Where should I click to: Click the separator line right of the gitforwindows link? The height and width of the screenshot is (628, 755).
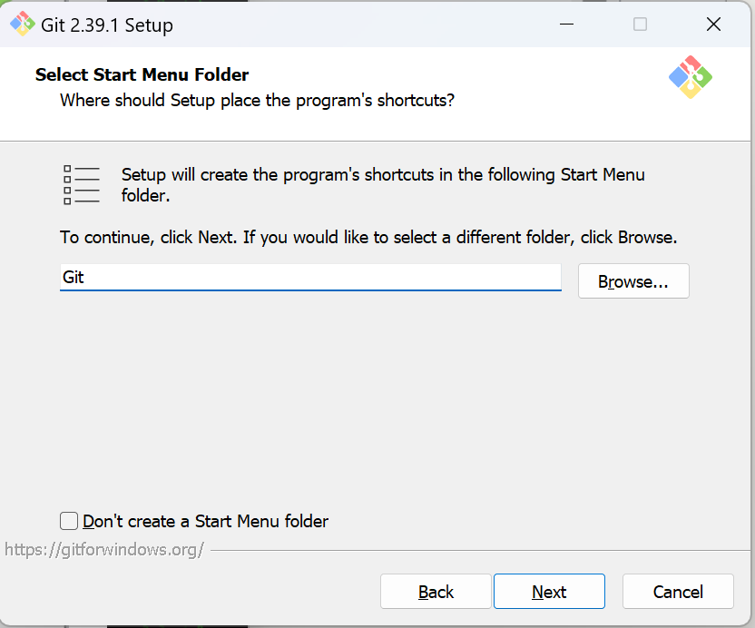click(x=472, y=549)
